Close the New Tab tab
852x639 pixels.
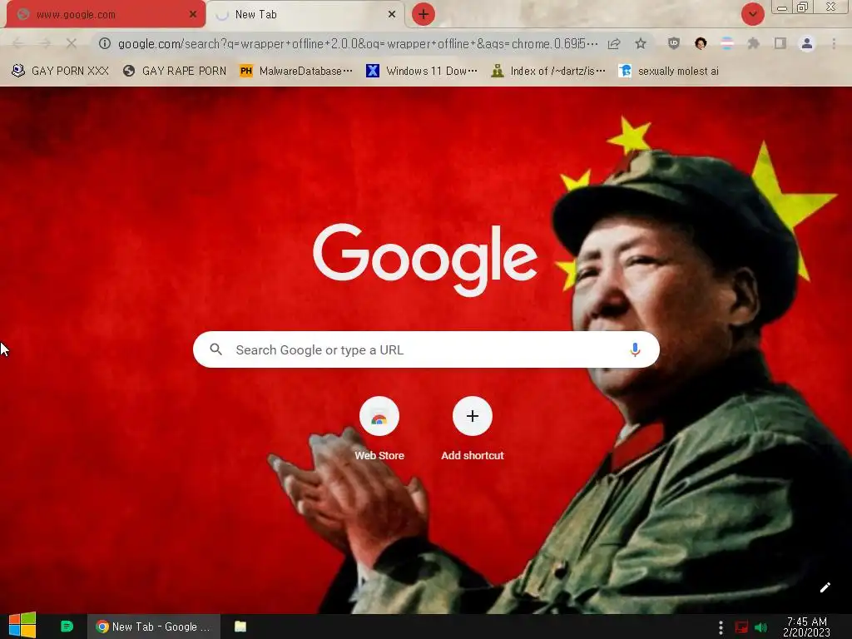point(392,14)
